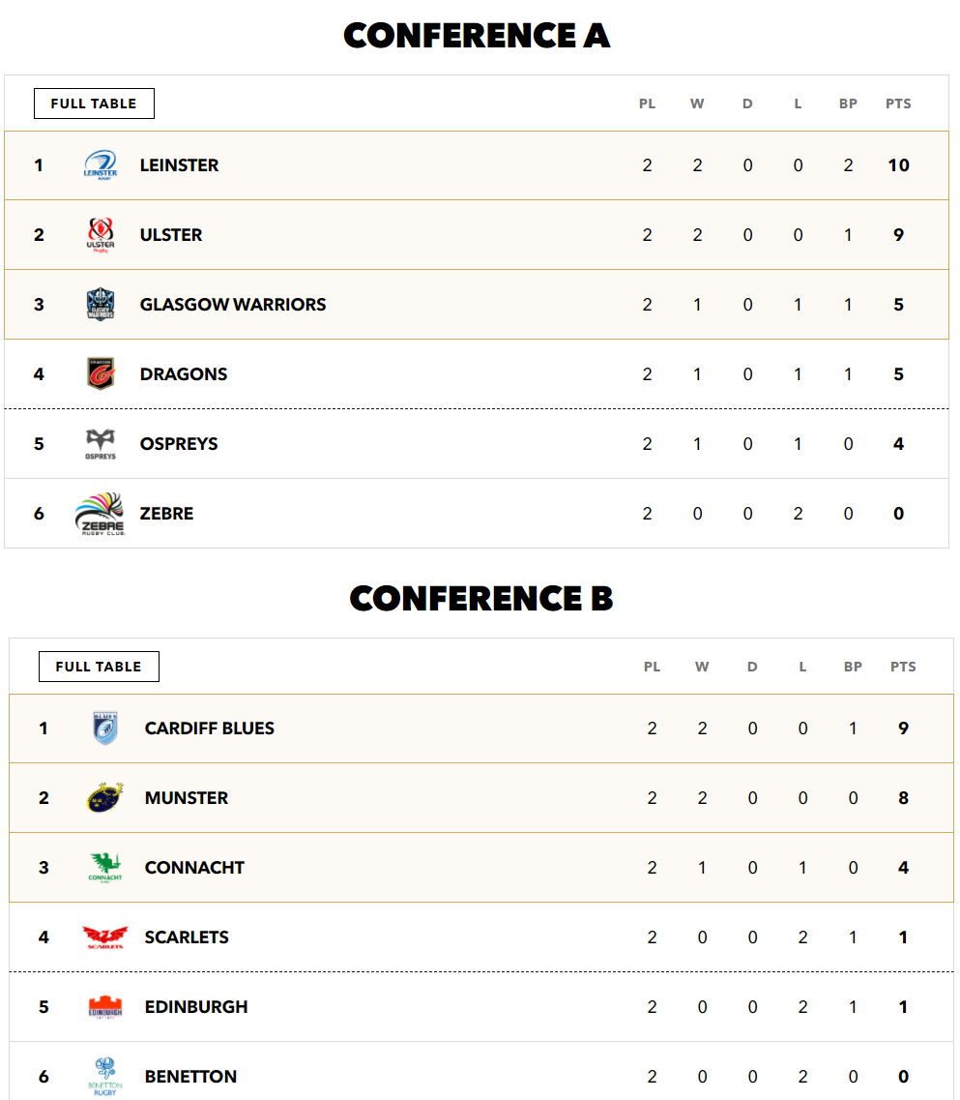Image resolution: width=960 pixels, height=1100 pixels.
Task: Click the Ulster team crest
Action: click(101, 234)
